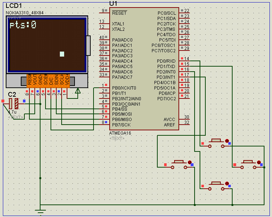Click the red logic state indicator at pin 14

[182, 58]
